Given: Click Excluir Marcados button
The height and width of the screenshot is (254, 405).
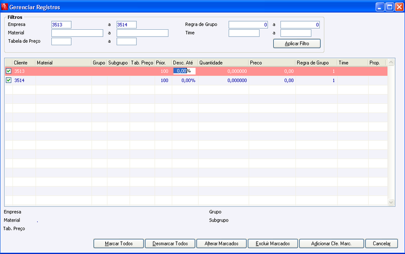Looking at the screenshot, I should point(273,243).
